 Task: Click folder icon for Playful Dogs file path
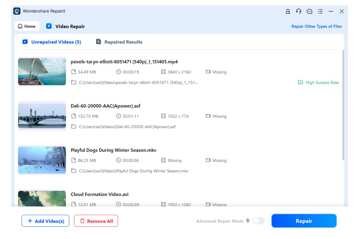pos(74,171)
